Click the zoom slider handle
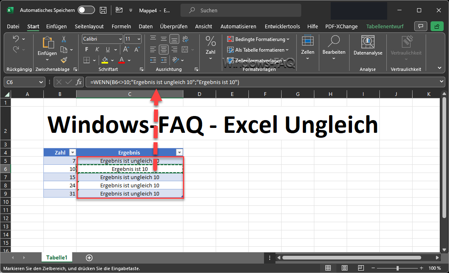The width and height of the screenshot is (449, 273). tap(397, 268)
